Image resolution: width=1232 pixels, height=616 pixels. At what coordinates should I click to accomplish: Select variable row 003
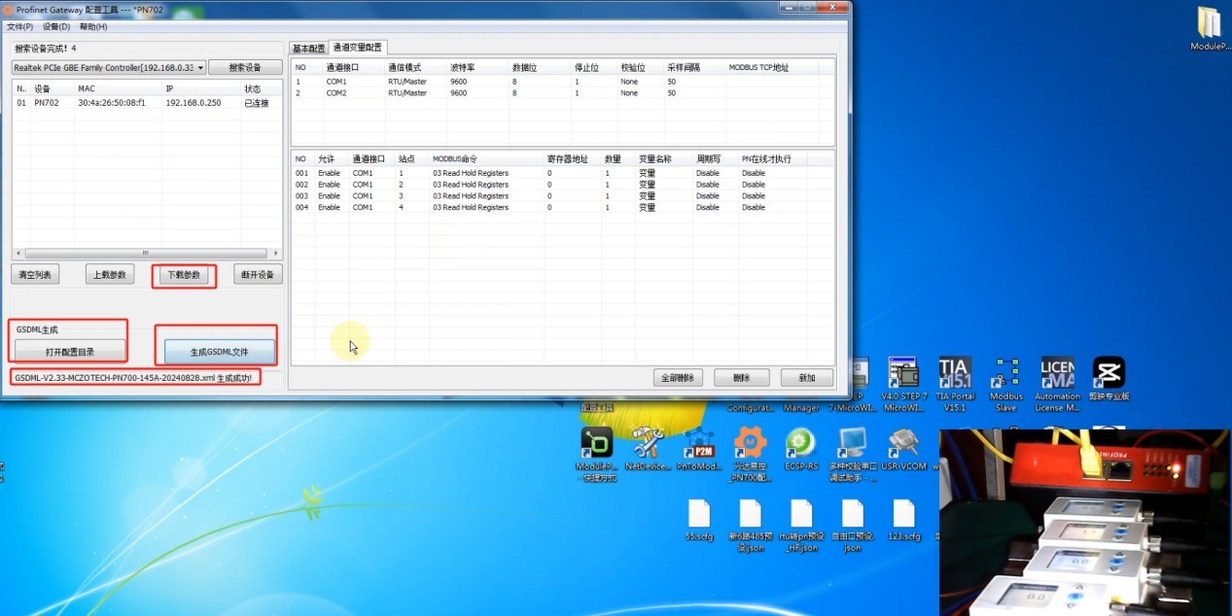tap(562, 196)
